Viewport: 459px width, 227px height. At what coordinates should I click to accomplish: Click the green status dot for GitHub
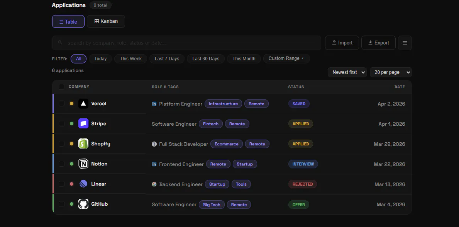(71, 204)
